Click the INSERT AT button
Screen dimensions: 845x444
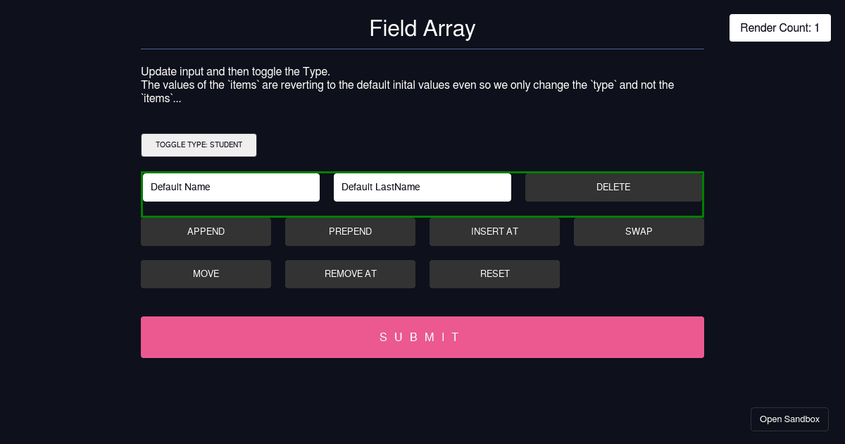click(x=494, y=231)
